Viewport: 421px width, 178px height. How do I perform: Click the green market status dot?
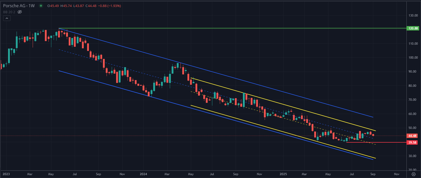(x=41, y=6)
